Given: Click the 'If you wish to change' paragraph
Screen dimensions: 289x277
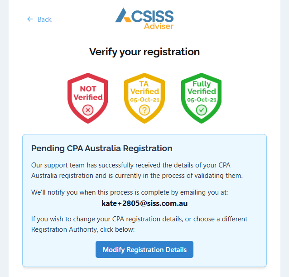Looking at the screenshot, I should click(x=140, y=224).
